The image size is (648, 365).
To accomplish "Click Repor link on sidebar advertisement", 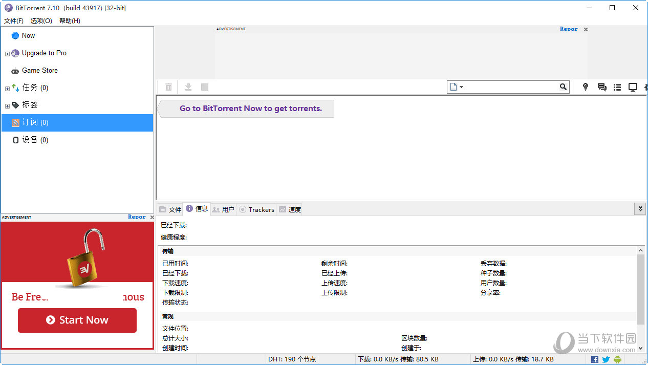I will (x=137, y=217).
